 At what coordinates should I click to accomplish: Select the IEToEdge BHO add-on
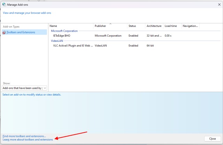click(62, 36)
